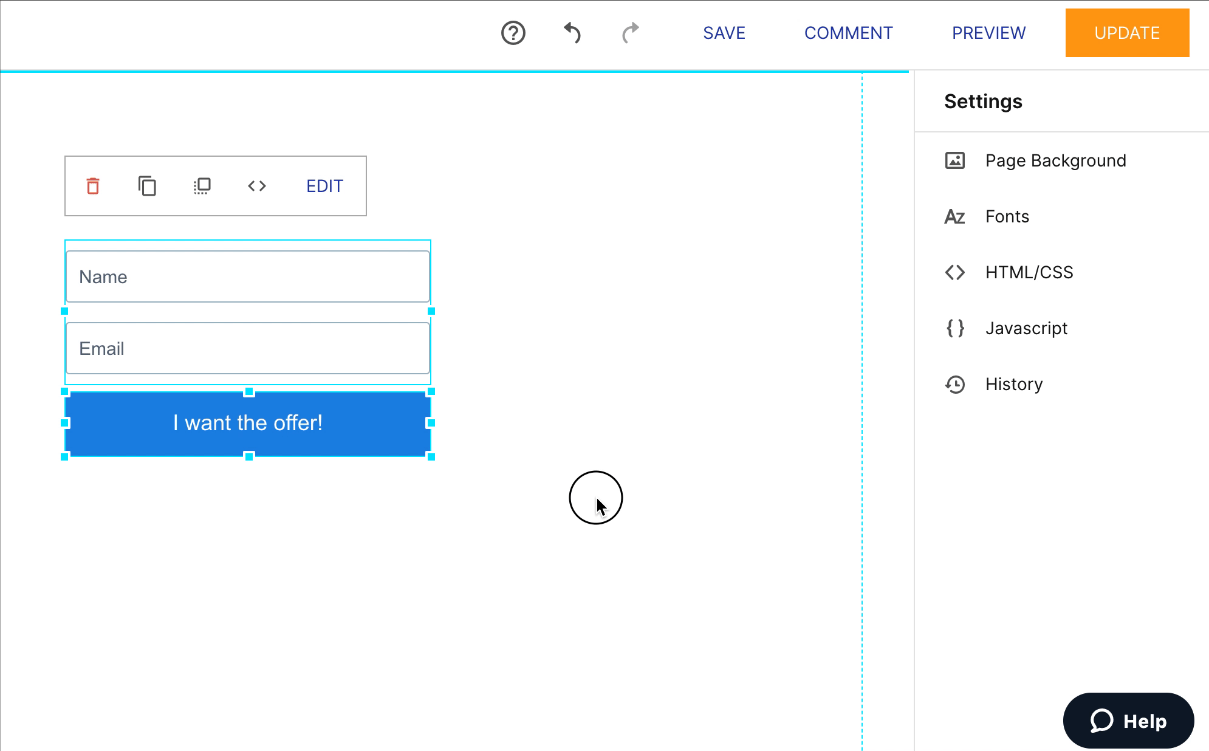Delete the selected form with trash icon

pos(93,186)
